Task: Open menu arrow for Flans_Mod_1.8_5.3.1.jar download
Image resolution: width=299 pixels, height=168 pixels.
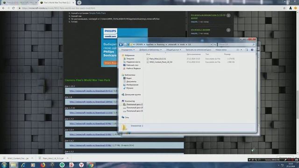Action: tap(67, 158)
